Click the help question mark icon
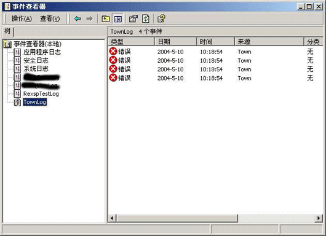 (x=161, y=18)
